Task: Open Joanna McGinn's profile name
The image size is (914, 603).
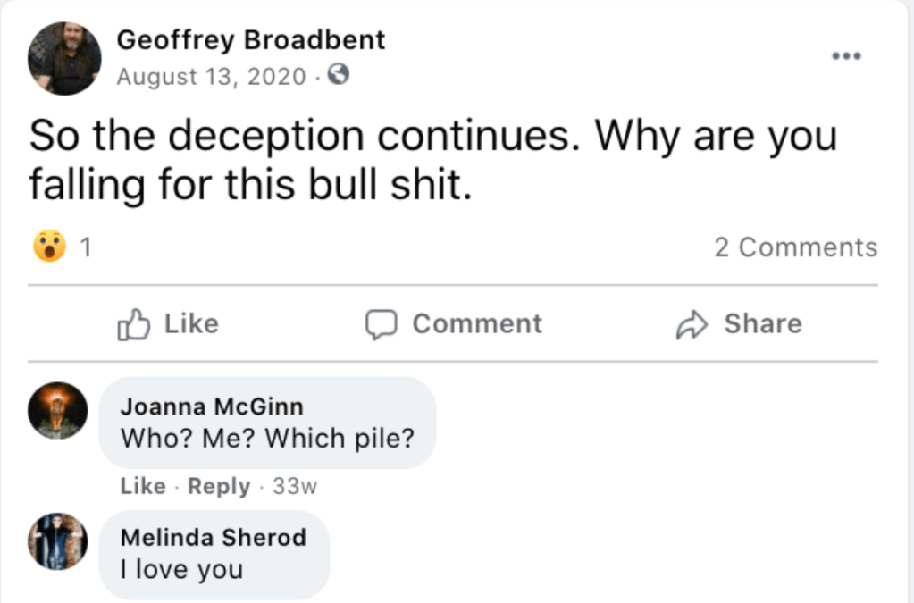Action: coord(212,406)
